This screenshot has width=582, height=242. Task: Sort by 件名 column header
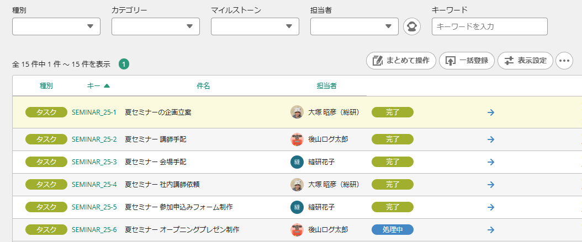click(203, 86)
